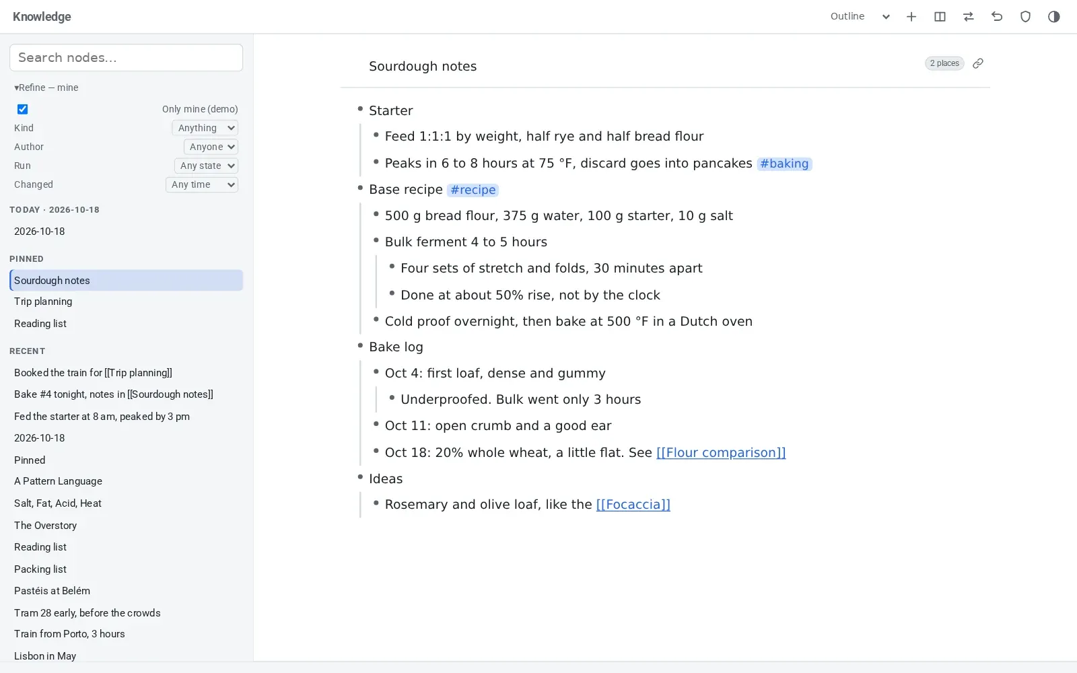This screenshot has height=673, width=1077.
Task: Follow the [[Flour comparison]] link
Action: (x=721, y=453)
